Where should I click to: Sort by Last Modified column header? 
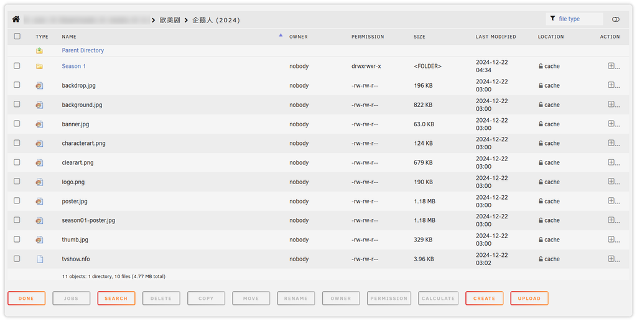click(495, 37)
